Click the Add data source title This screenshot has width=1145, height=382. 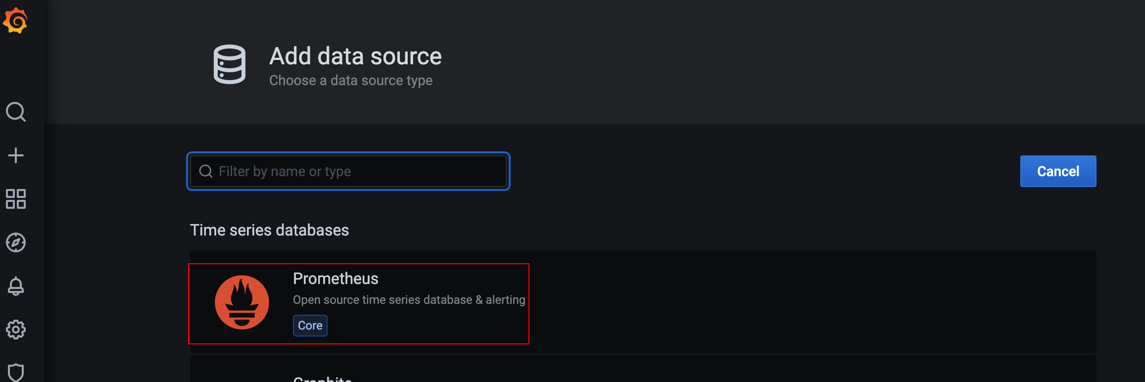click(x=355, y=56)
